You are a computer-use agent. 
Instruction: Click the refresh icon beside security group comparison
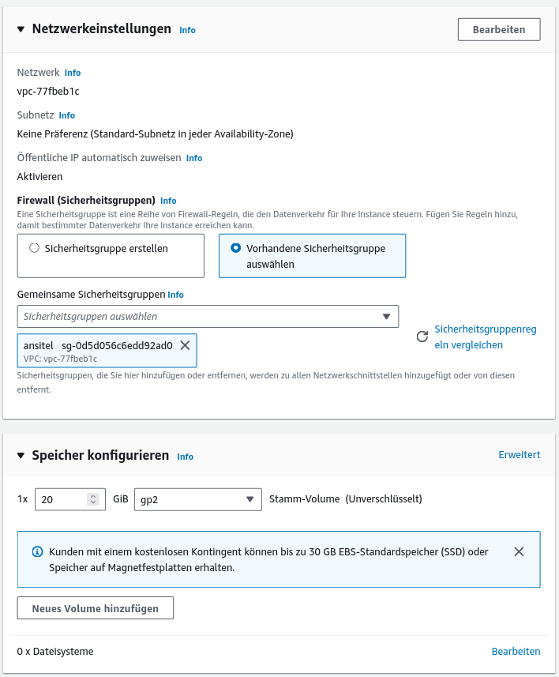pos(422,337)
